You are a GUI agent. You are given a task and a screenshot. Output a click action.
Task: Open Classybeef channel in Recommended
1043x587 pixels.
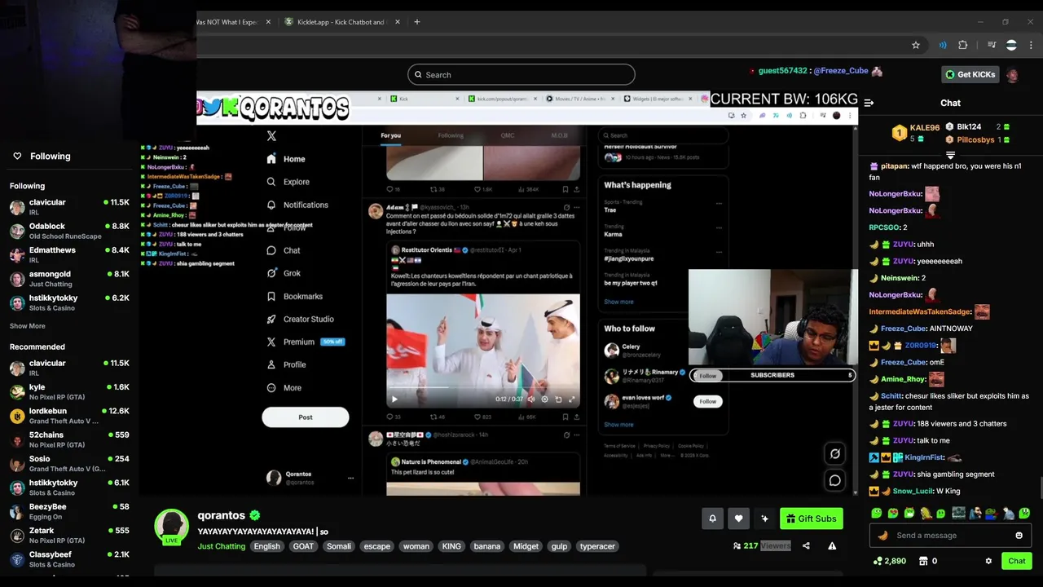(x=69, y=558)
